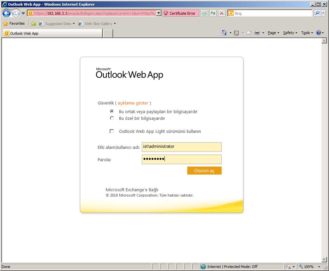Open the Tools menu
The width and height of the screenshot is (329, 271).
(x=307, y=33)
